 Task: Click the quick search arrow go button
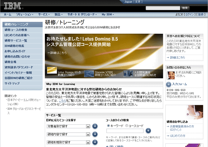[148, 131]
